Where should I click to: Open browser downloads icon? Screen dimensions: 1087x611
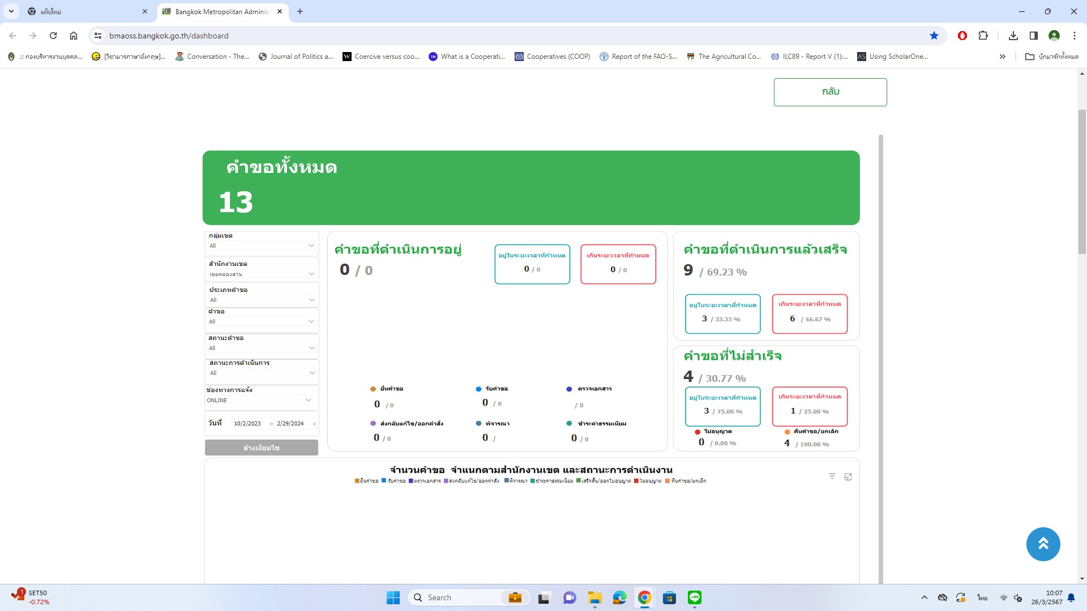(1013, 36)
